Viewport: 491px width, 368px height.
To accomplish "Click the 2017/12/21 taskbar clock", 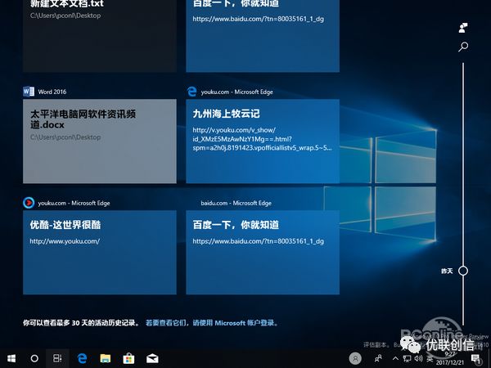I will (x=450, y=359).
